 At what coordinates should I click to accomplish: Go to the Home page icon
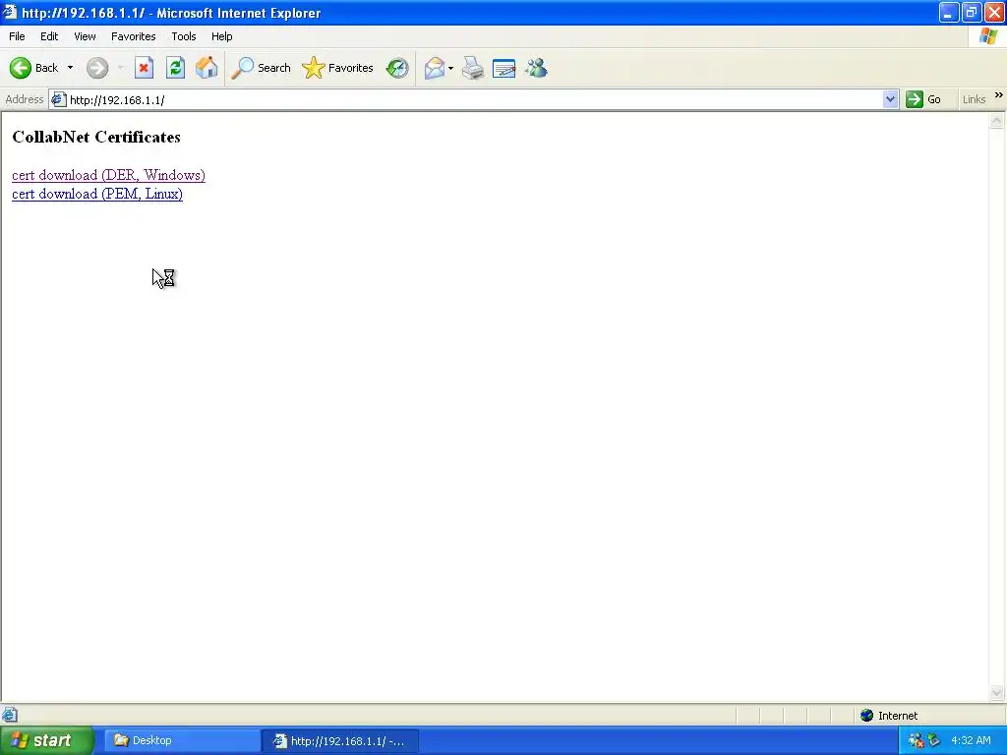coord(207,68)
